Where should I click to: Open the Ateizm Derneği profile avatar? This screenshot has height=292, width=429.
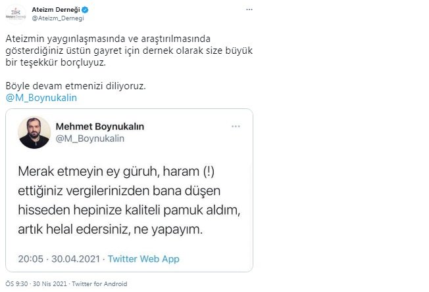point(16,14)
